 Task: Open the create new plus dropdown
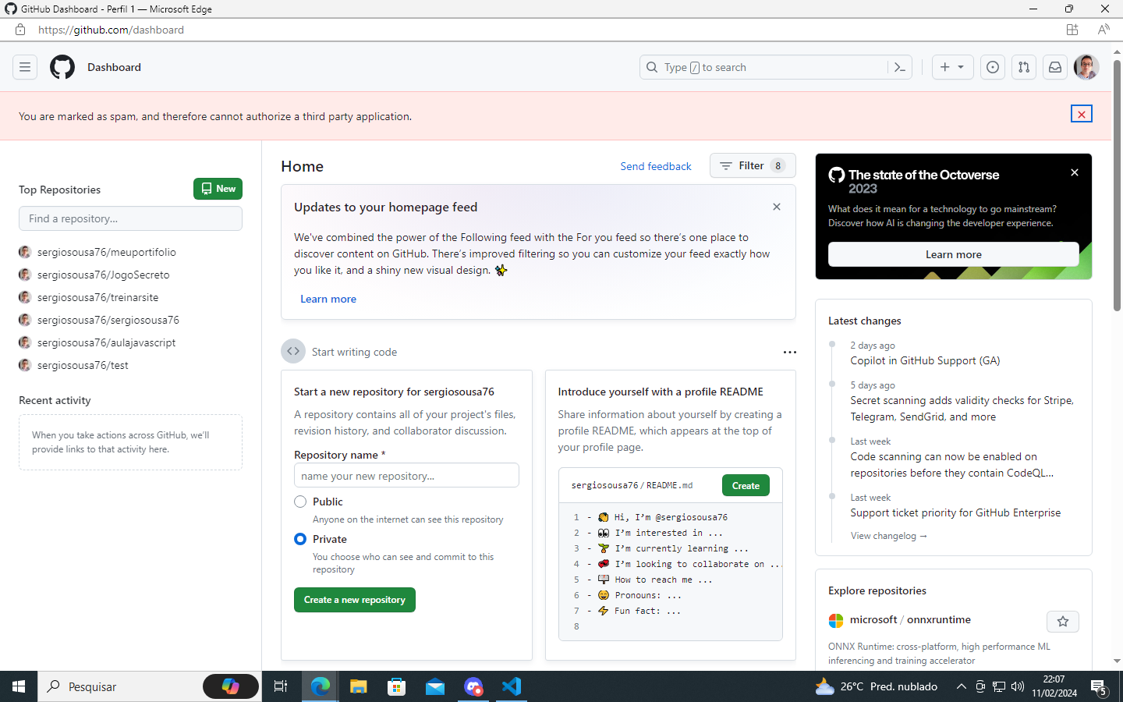[952, 67]
